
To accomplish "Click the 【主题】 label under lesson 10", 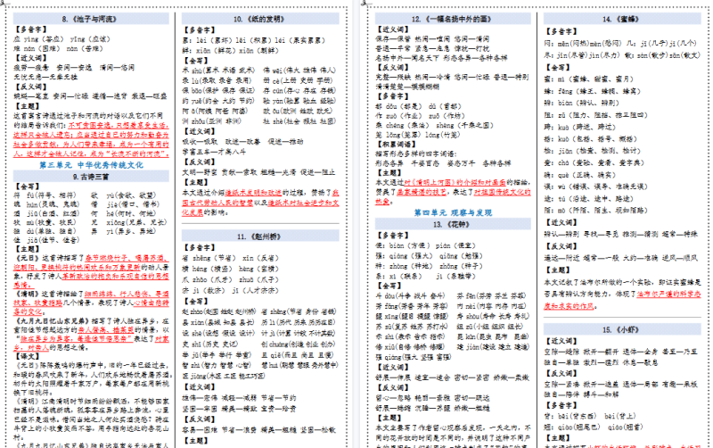I will tap(195, 183).
